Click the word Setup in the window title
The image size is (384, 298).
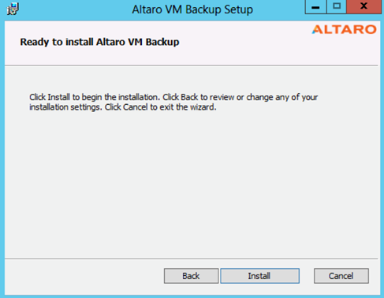(x=239, y=10)
